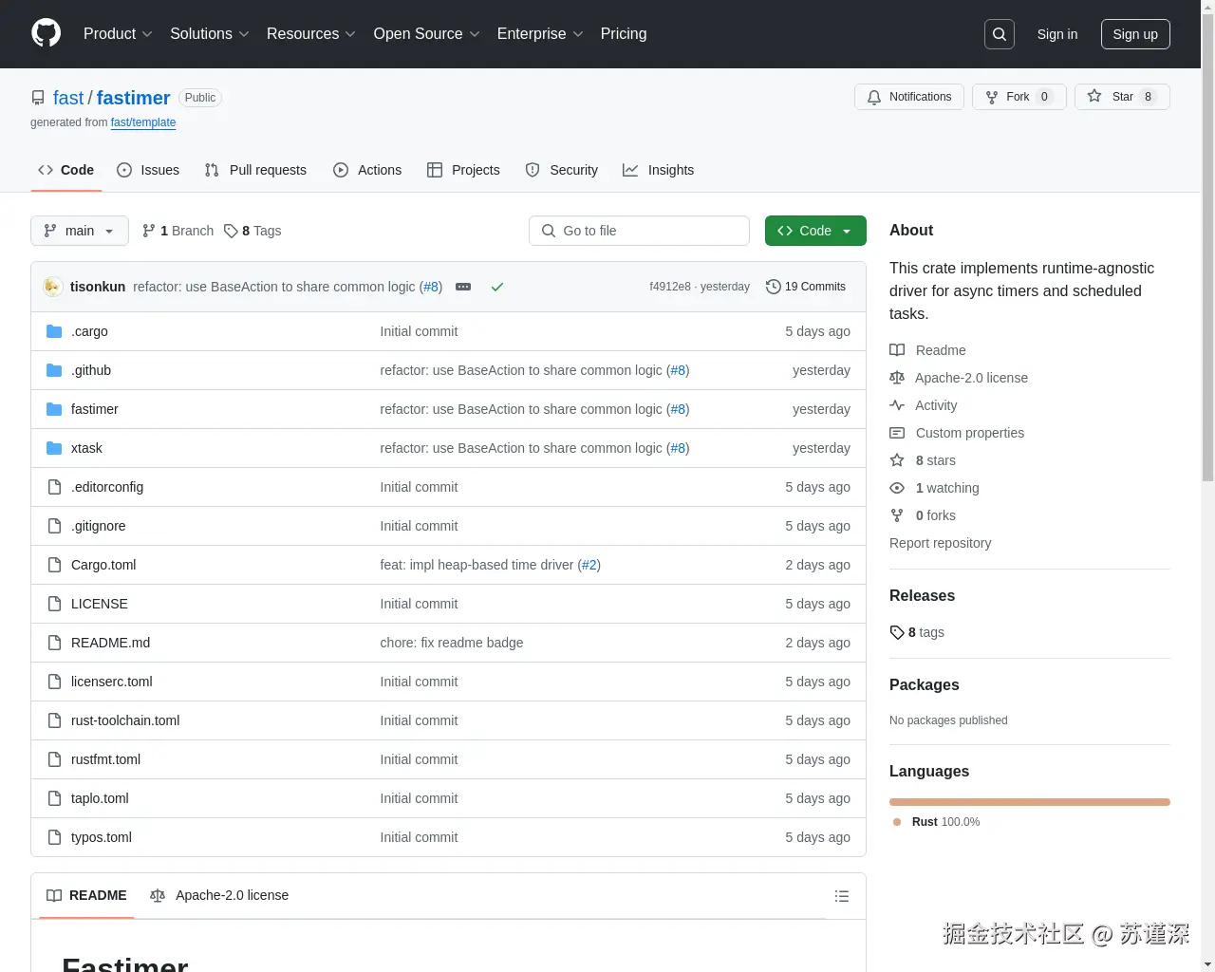Toggle the README outline list icon

coord(842,895)
